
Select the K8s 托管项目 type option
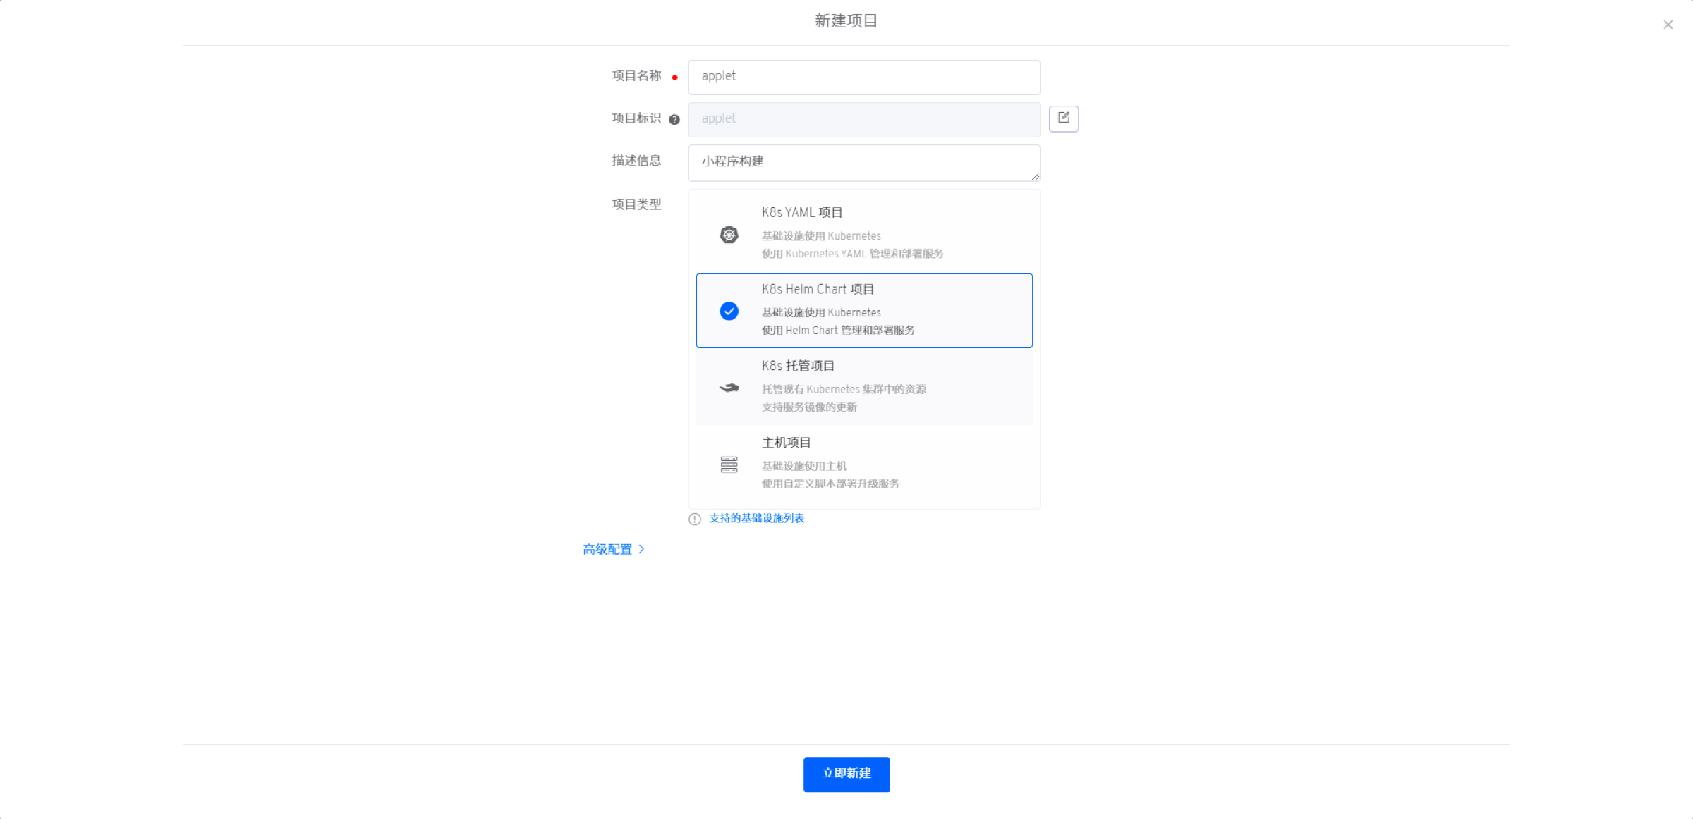(x=863, y=387)
